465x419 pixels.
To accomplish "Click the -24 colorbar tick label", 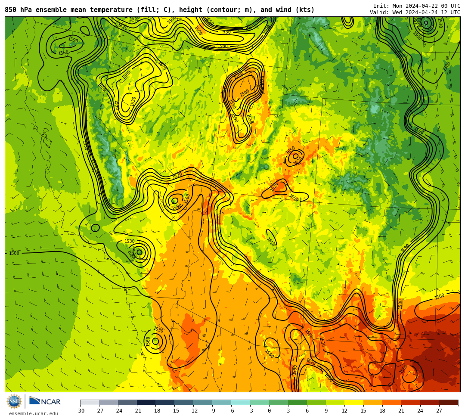I will pos(118,411).
